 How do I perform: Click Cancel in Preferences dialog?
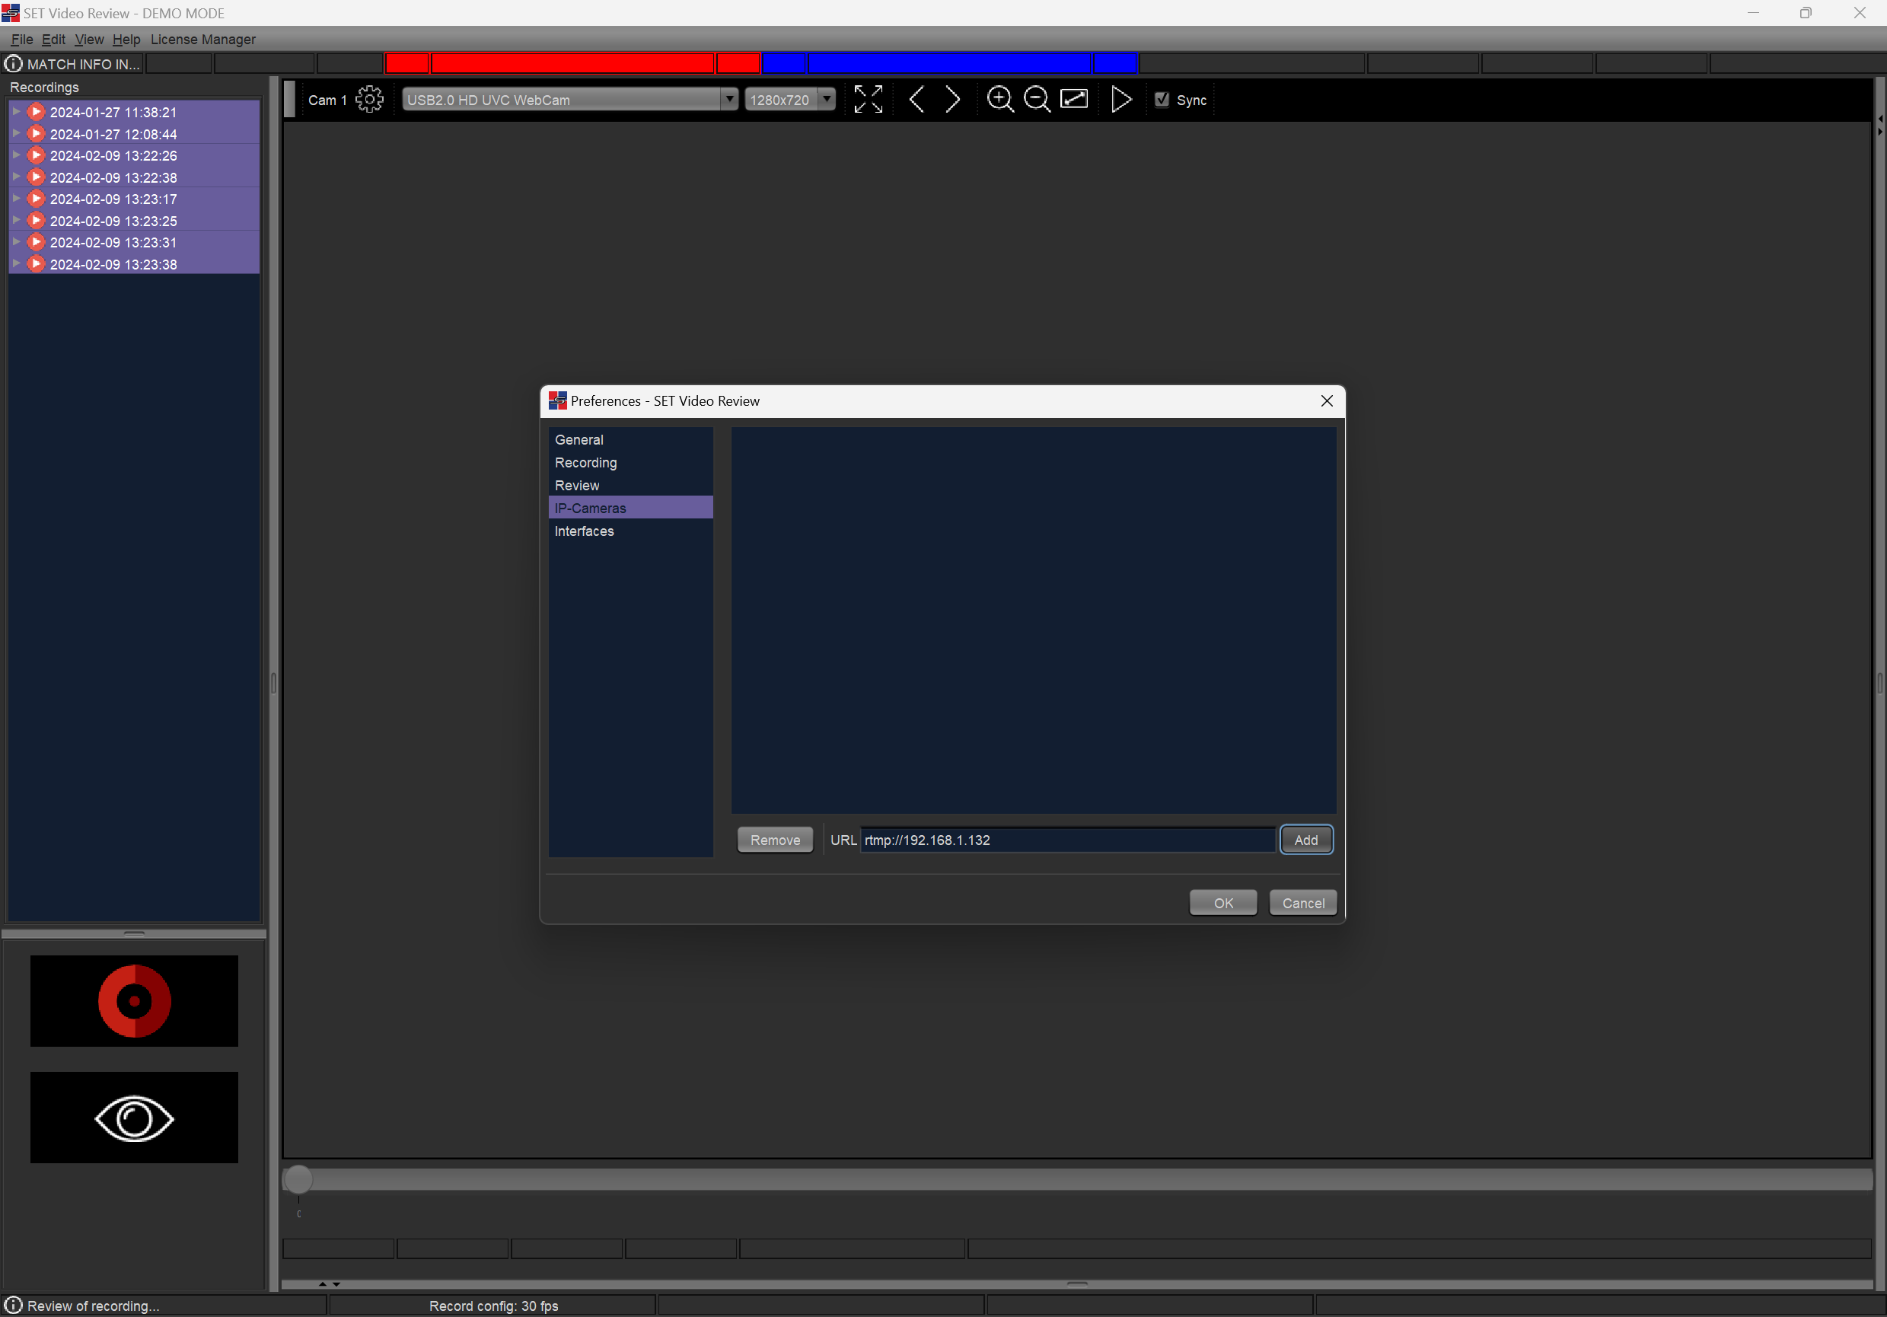1302,903
